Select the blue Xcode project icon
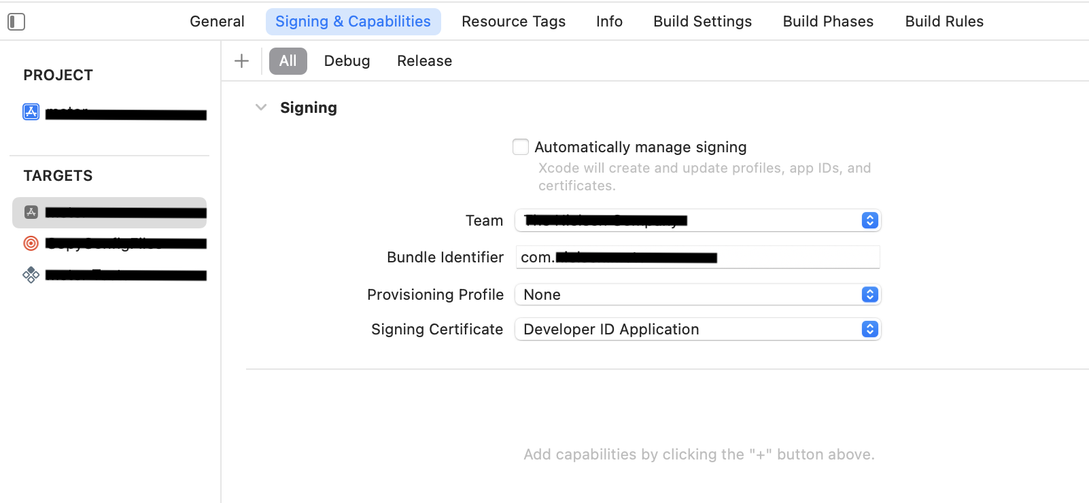The image size is (1089, 503). pyautogui.click(x=31, y=111)
